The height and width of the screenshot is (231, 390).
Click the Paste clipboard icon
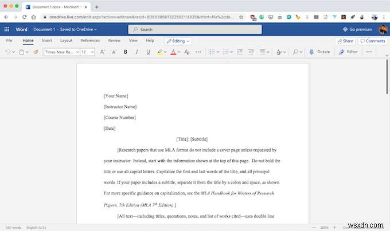22,52
